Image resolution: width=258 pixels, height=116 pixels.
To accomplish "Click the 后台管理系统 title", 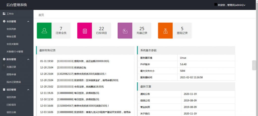I will [17, 5].
